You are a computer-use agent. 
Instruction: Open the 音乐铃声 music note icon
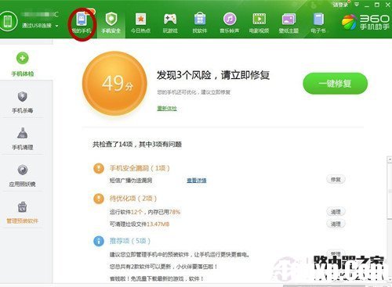pos(230,19)
